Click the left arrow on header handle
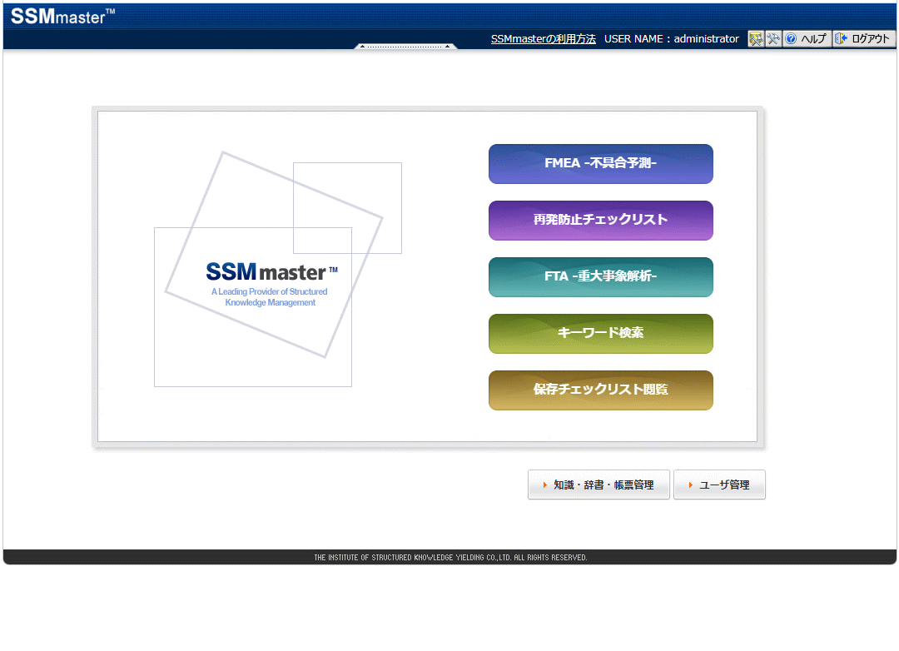This screenshot has width=899, height=651. 362,47
